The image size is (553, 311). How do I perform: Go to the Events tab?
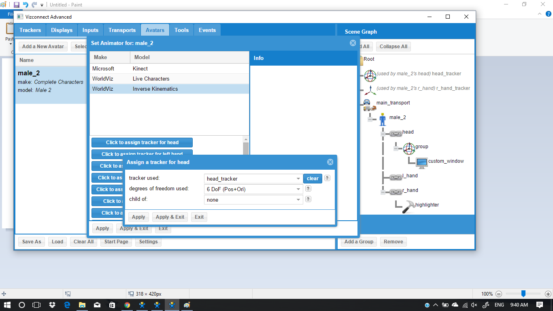(207, 30)
